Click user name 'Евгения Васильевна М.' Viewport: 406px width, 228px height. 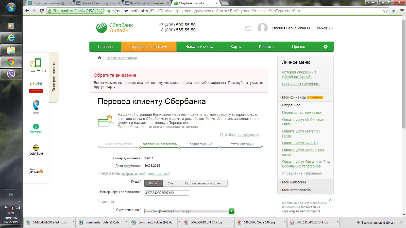(x=291, y=28)
